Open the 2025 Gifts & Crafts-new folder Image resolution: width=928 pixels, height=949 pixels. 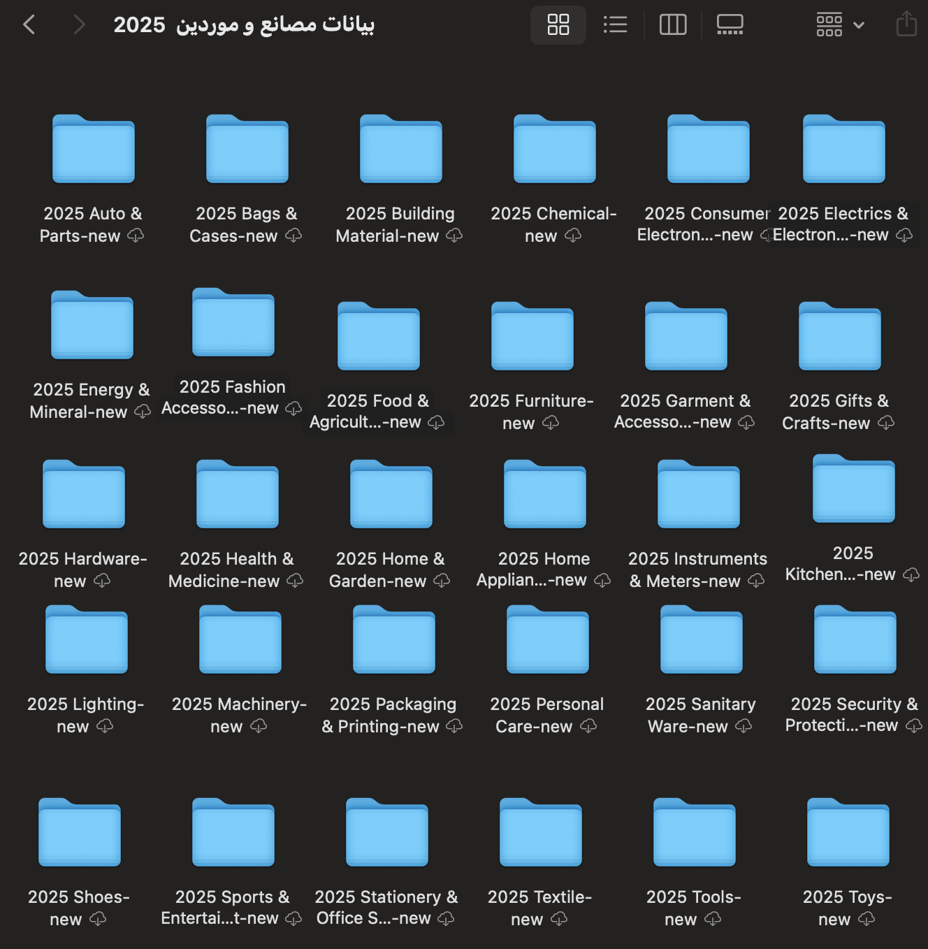[840, 336]
